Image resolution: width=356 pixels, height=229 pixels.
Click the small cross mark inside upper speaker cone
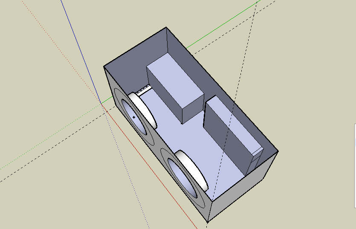click(x=134, y=117)
